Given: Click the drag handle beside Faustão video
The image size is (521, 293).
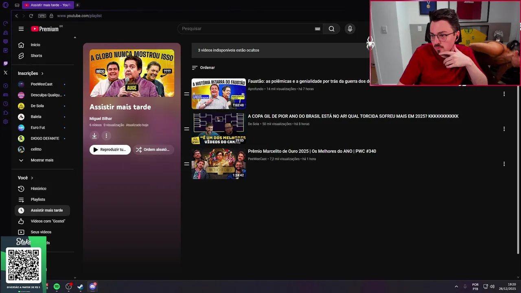Looking at the screenshot, I should pos(186,94).
